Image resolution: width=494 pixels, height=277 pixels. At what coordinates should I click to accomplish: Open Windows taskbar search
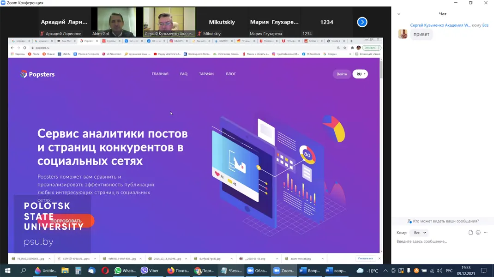pyautogui.click(x=23, y=271)
